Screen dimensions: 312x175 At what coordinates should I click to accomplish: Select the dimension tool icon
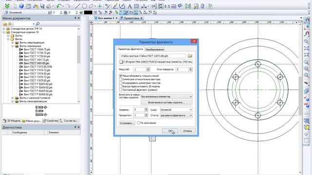point(144,6)
